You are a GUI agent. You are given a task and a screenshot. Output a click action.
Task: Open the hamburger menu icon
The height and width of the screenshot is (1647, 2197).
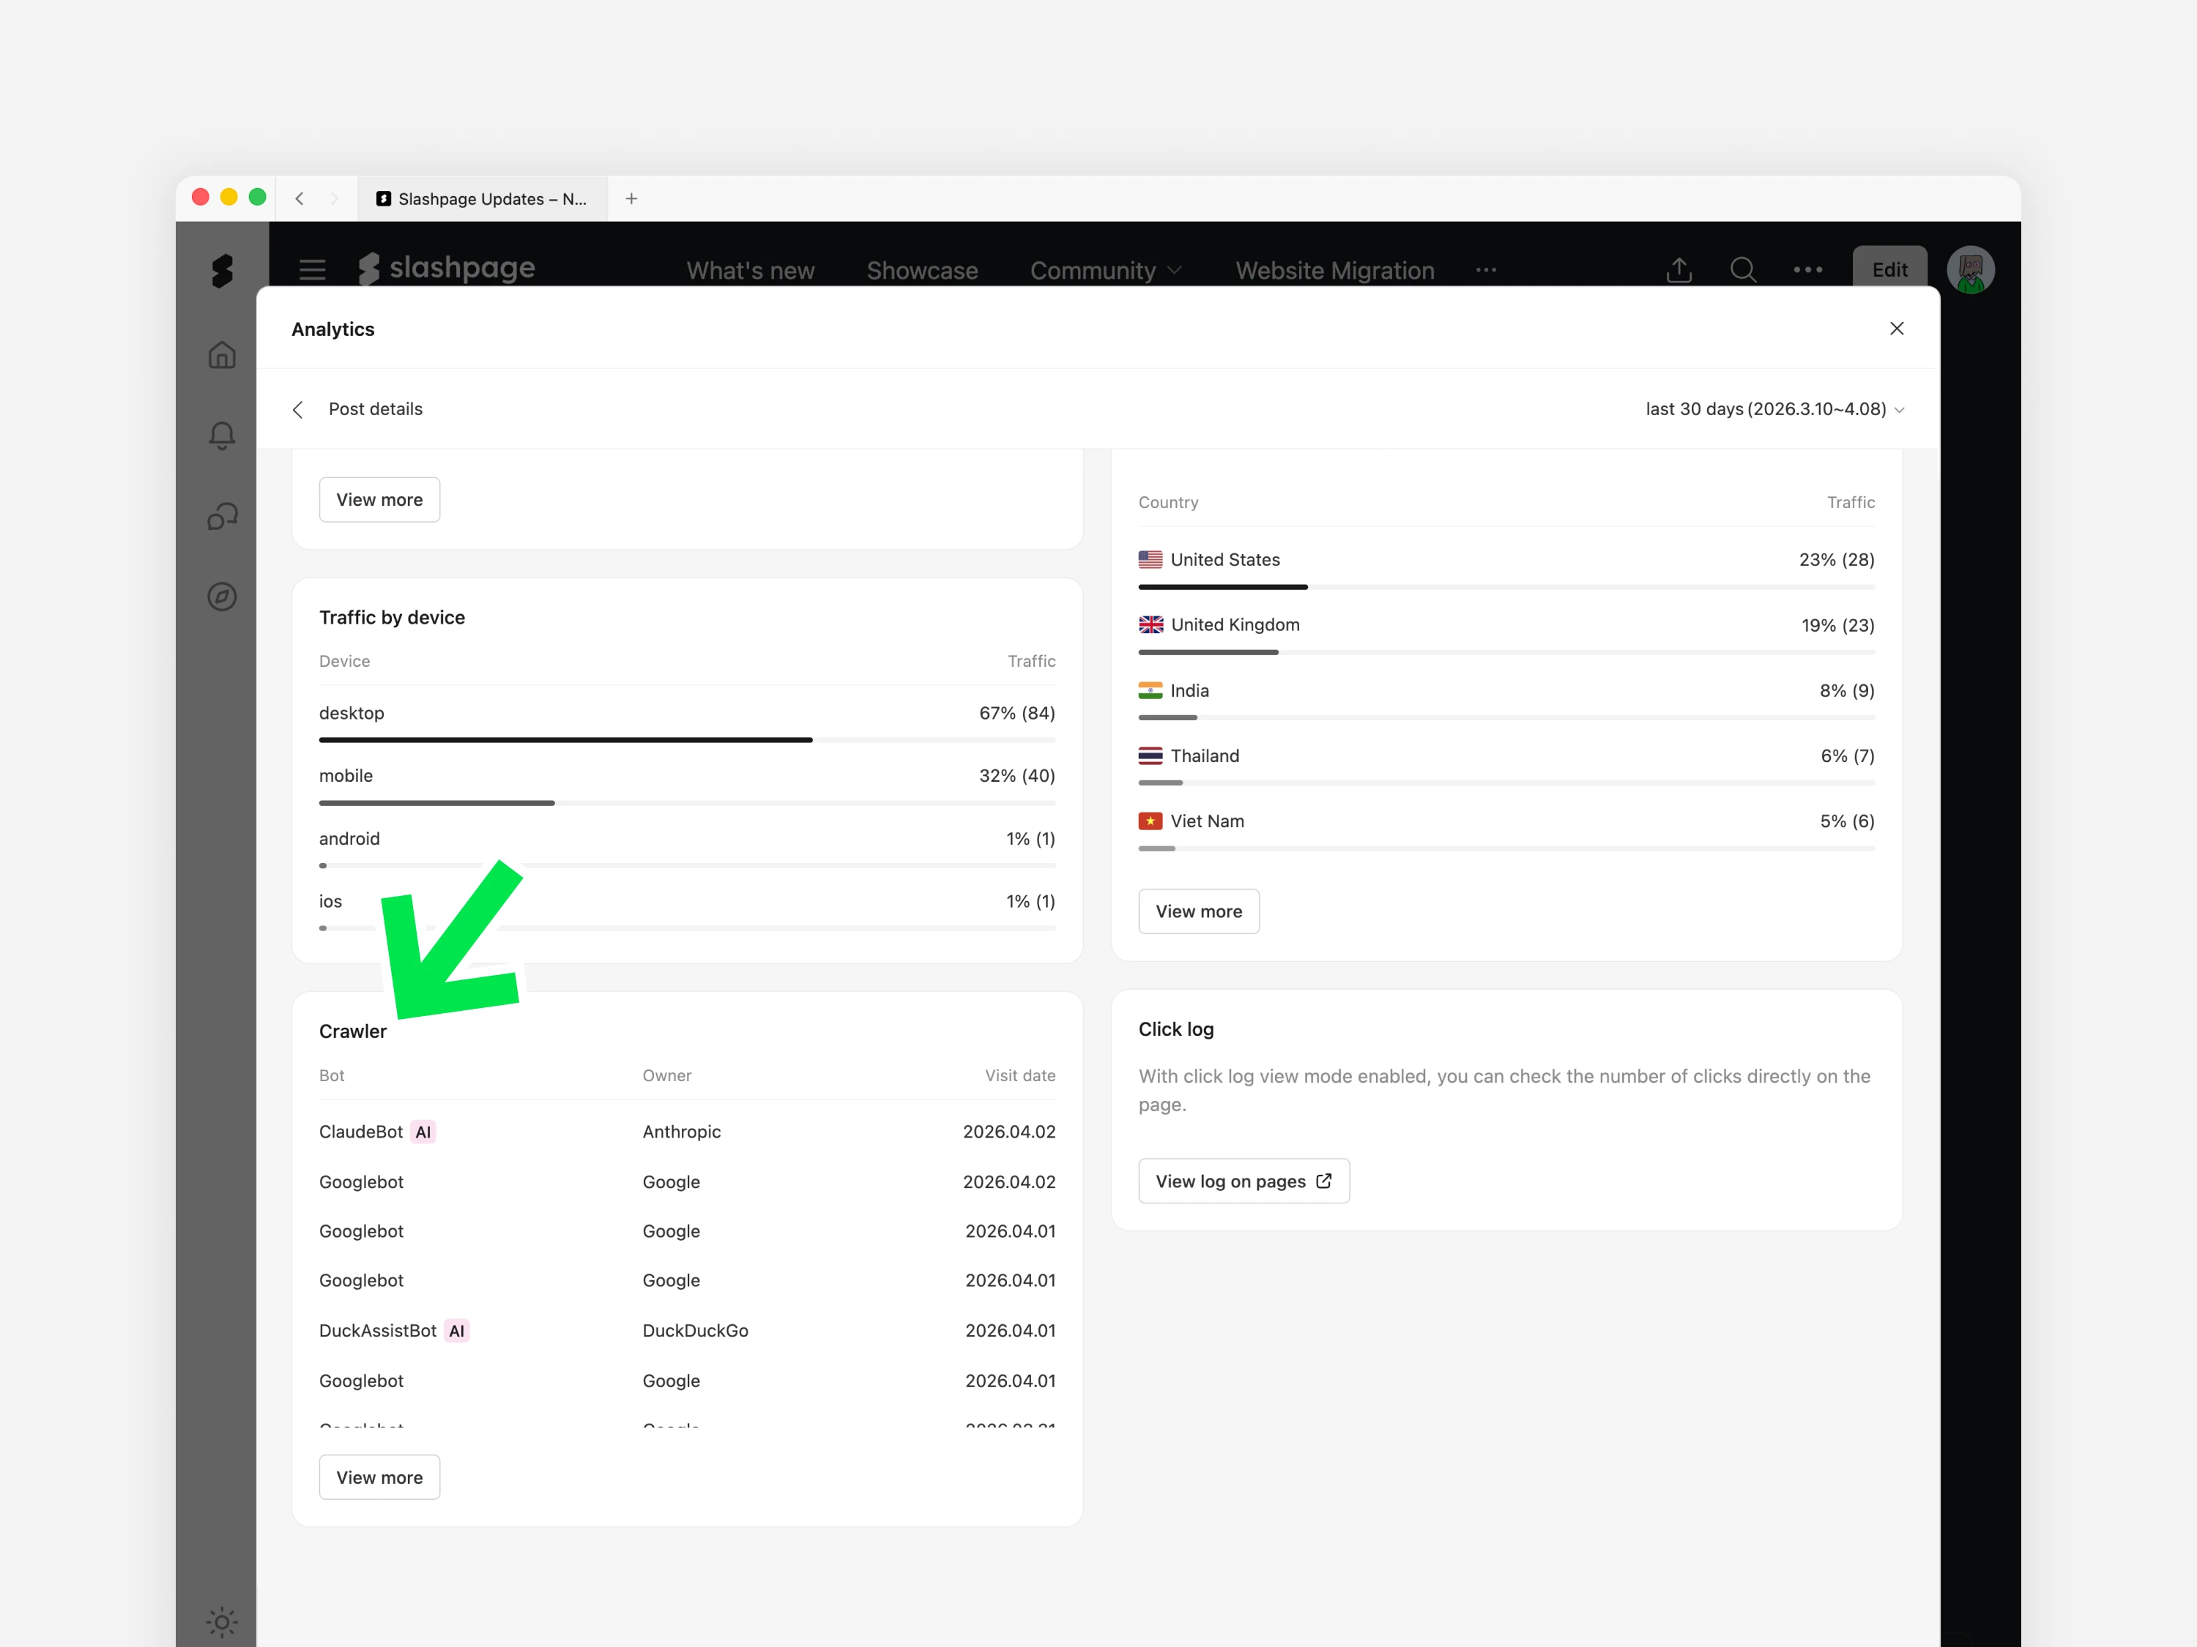(313, 270)
